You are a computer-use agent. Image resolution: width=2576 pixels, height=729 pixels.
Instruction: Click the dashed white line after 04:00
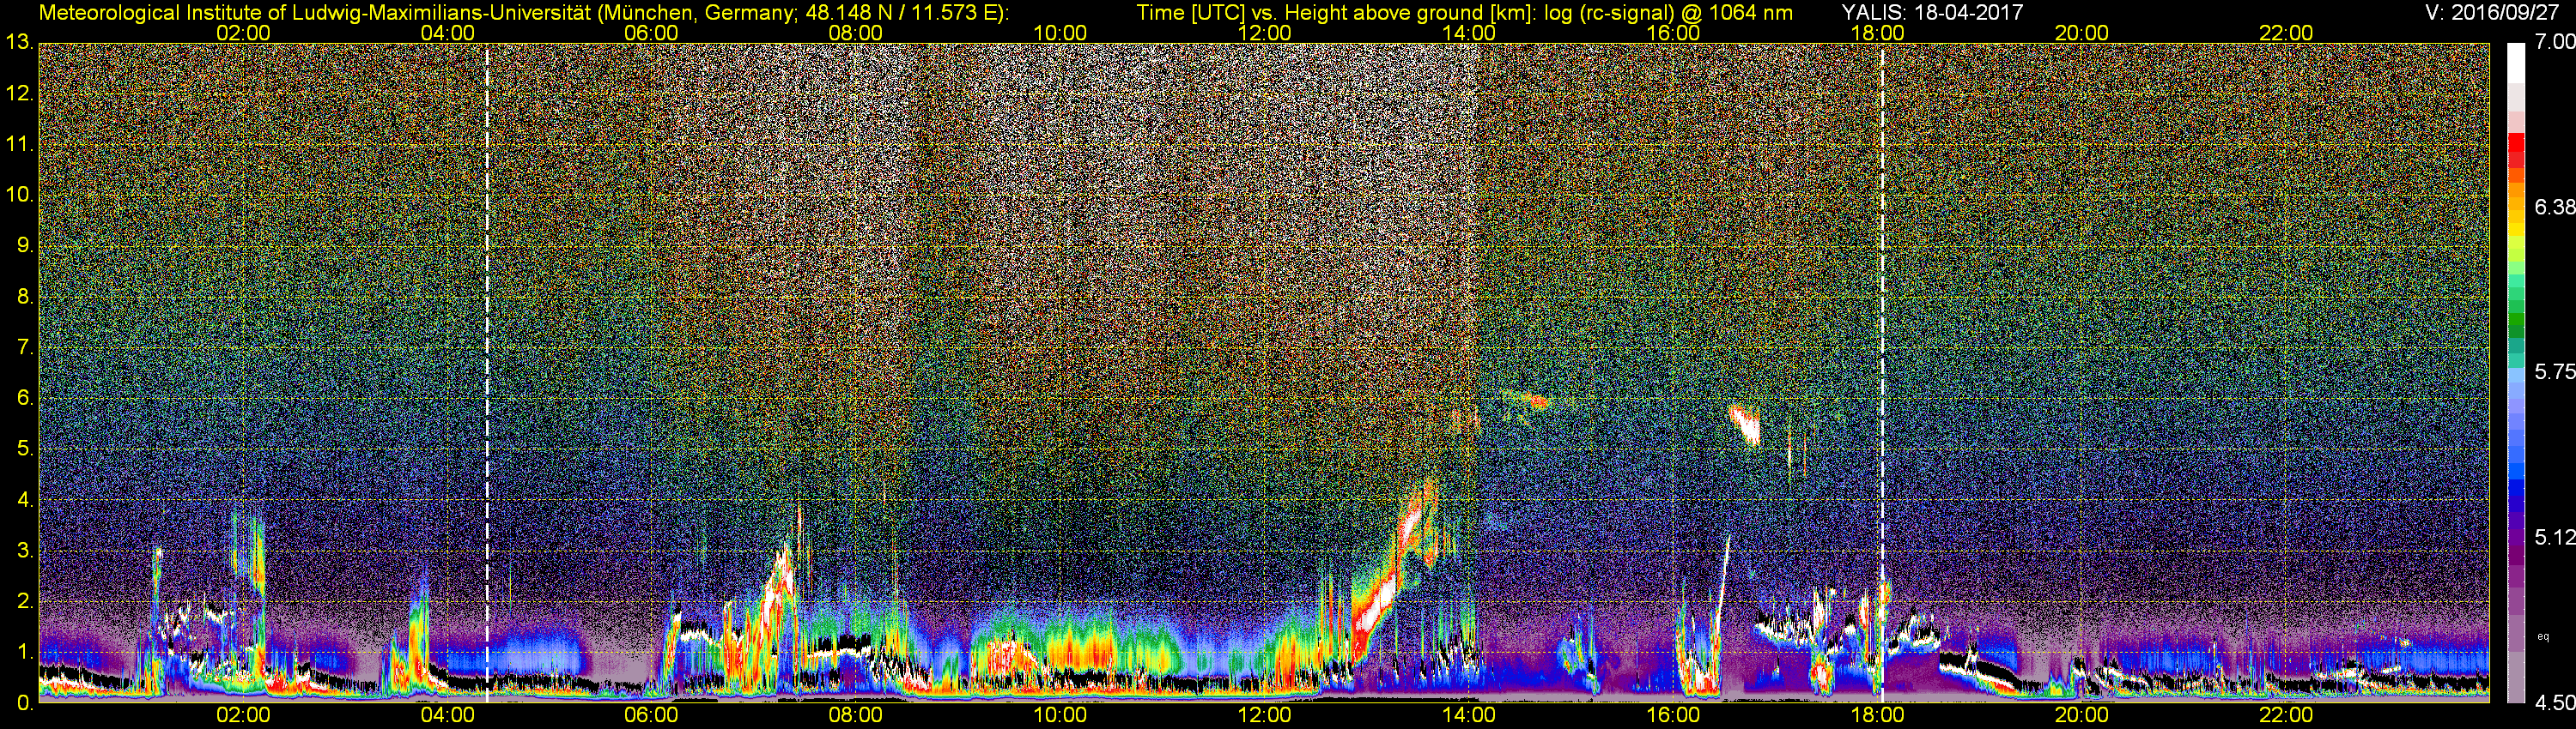coord(487,372)
